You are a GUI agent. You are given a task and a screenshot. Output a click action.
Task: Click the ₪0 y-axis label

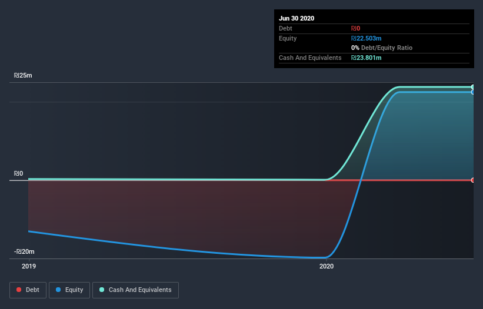pyautogui.click(x=18, y=173)
